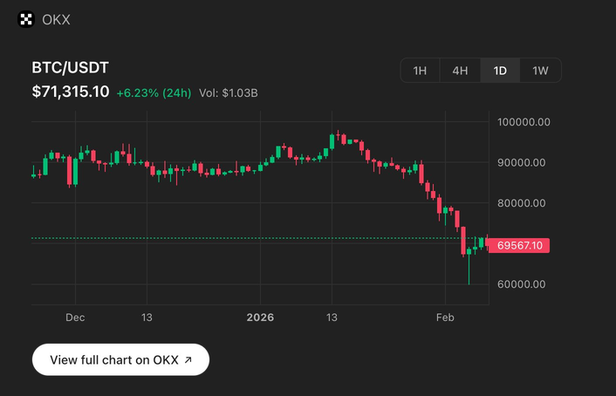Click the 100000.00 price axis label
The image size is (616, 396).
[x=524, y=122]
